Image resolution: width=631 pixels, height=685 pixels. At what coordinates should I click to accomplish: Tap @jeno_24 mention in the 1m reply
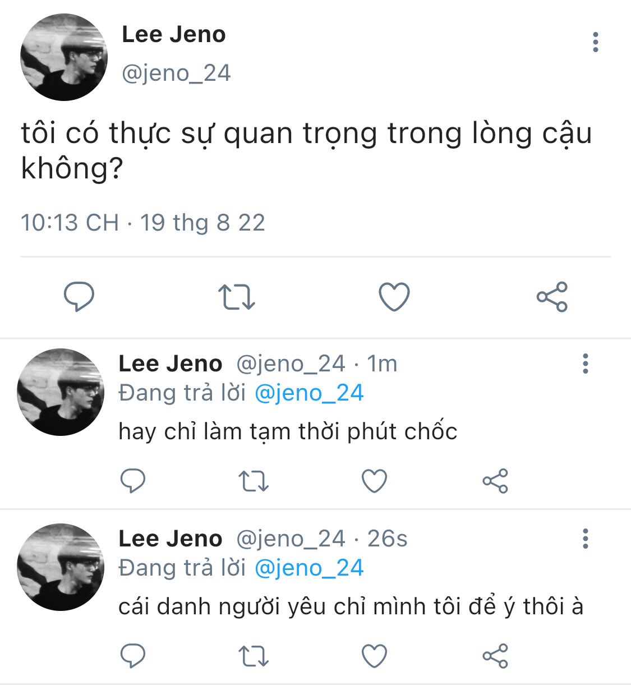[x=309, y=393]
